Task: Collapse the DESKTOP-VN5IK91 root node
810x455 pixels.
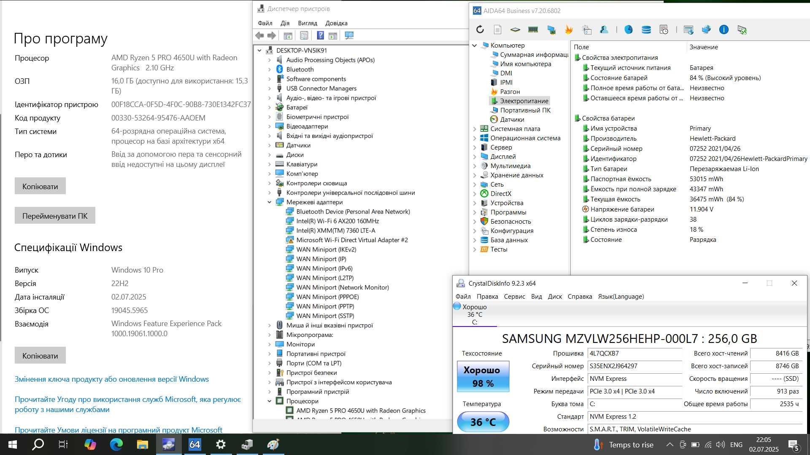Action: [259, 51]
